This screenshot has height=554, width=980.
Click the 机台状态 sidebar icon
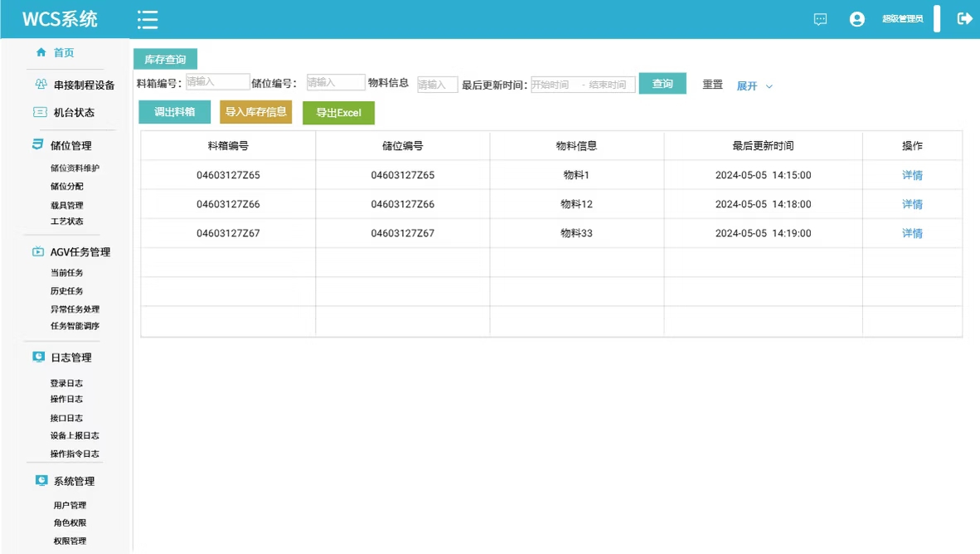(40, 112)
